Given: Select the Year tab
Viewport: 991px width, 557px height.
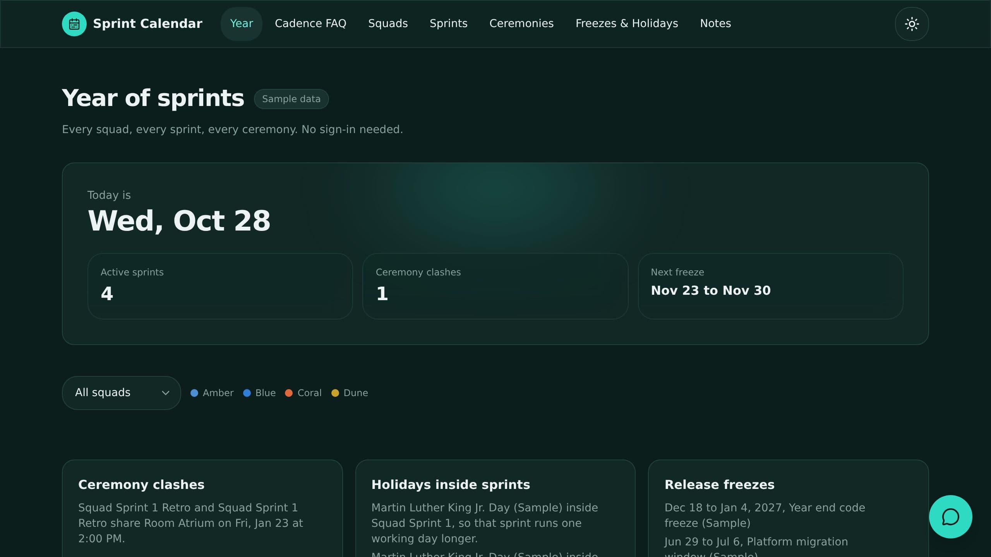Looking at the screenshot, I should pos(242,24).
